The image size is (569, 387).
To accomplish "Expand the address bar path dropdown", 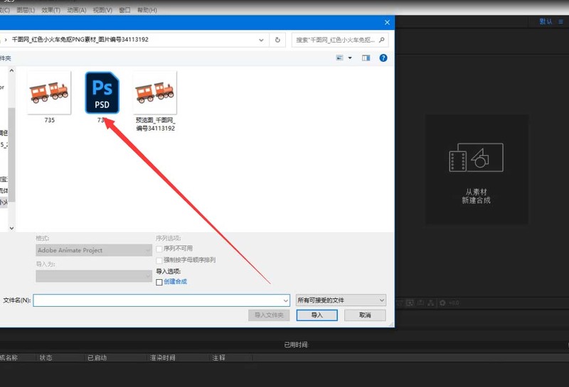I will click(261, 40).
